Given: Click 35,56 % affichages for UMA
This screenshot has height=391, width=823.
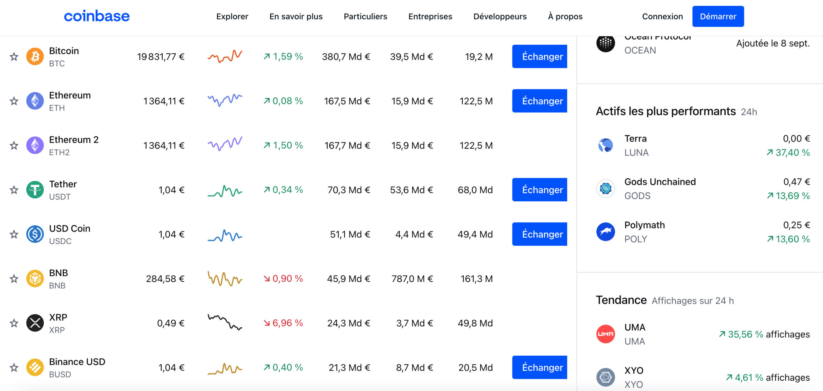Looking at the screenshot, I should pos(764,334).
